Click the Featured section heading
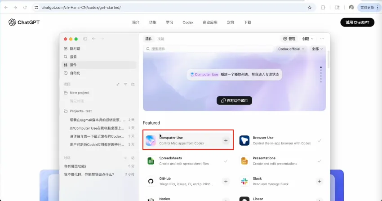 [151, 123]
